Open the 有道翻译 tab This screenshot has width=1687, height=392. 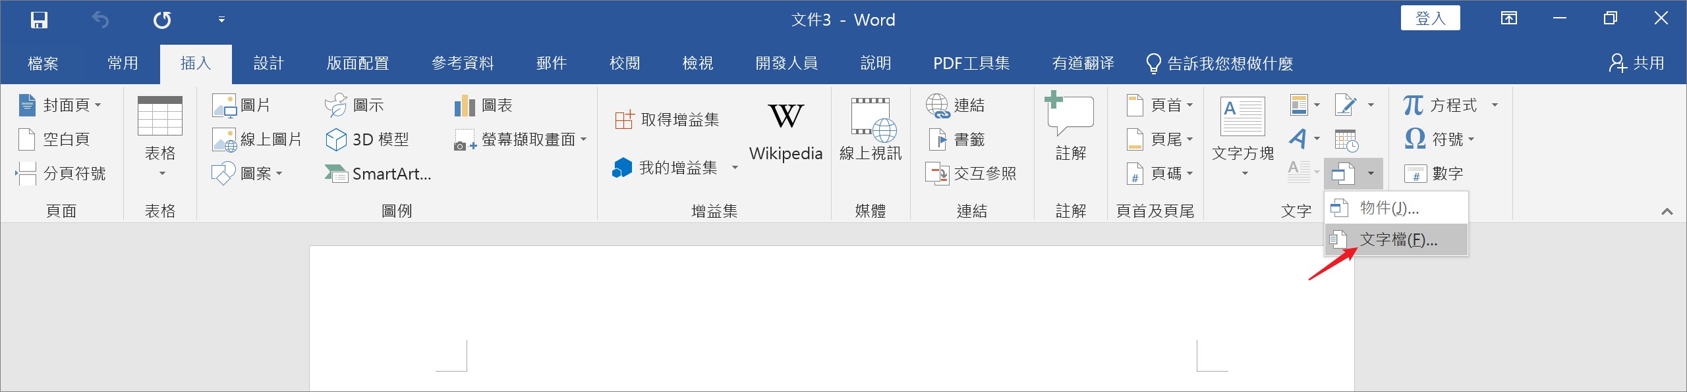pos(1083,63)
